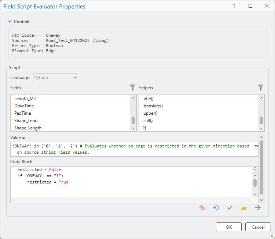Screen dimensions: 275x239
Task: Collapse the Context section chevron
Action: point(10,21)
